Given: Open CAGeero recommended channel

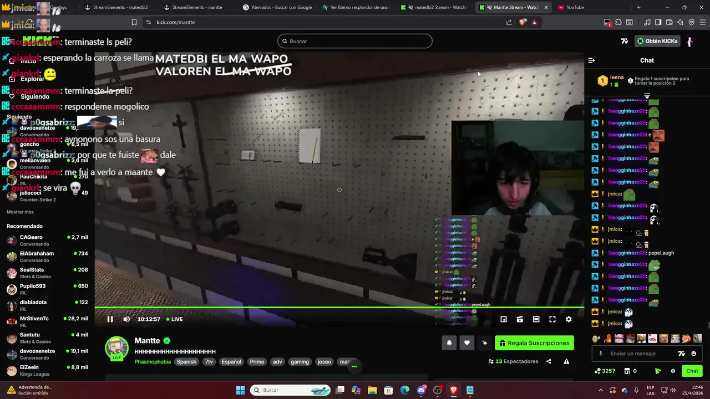Looking at the screenshot, I should pos(47,241).
